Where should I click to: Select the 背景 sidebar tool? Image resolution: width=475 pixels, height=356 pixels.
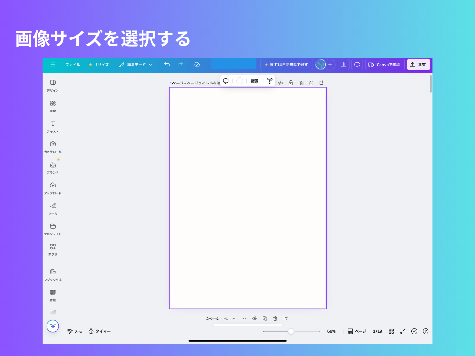pos(53,294)
